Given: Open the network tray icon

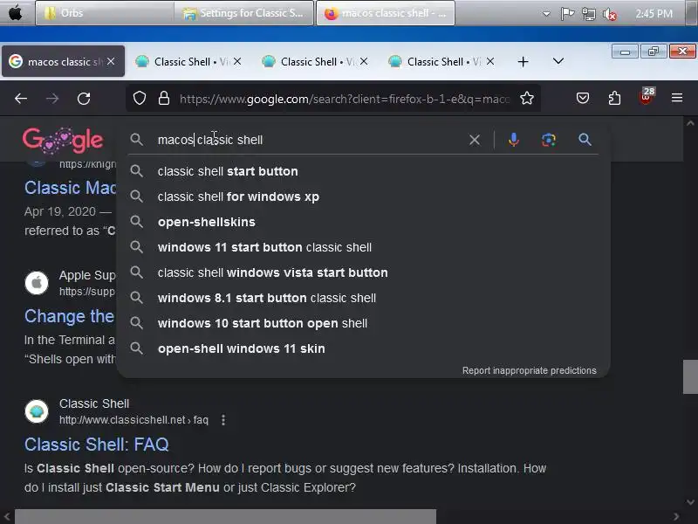Looking at the screenshot, I should [588, 14].
